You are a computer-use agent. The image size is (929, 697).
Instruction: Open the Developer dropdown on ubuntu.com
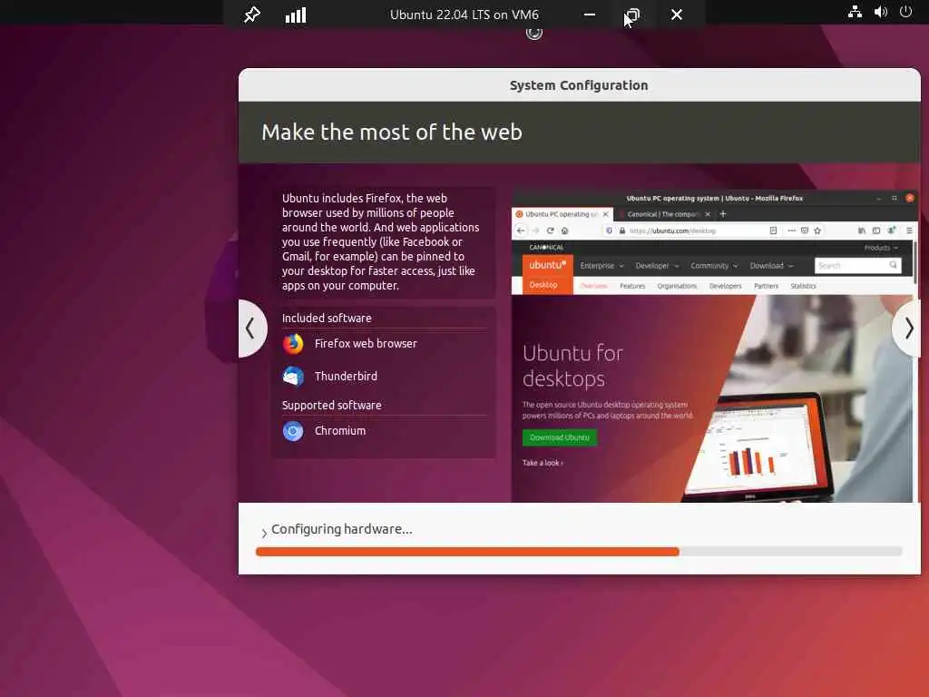pos(657,266)
